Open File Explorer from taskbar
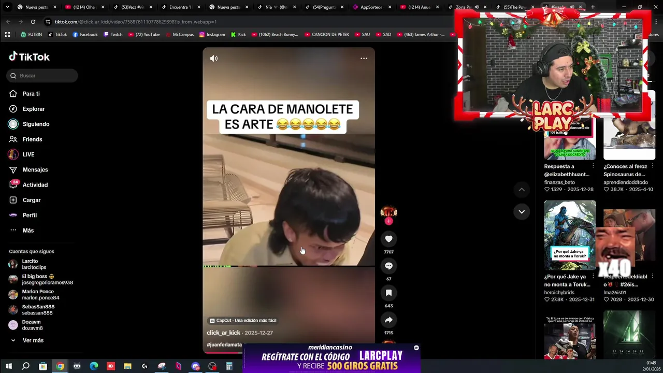The height and width of the screenshot is (373, 663). 127,366
